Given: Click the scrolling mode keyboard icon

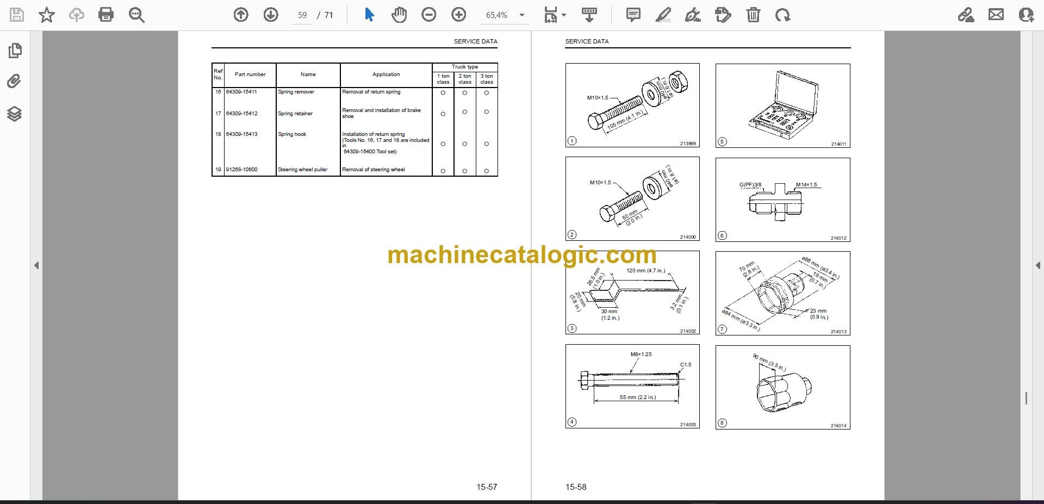Looking at the screenshot, I should [589, 15].
